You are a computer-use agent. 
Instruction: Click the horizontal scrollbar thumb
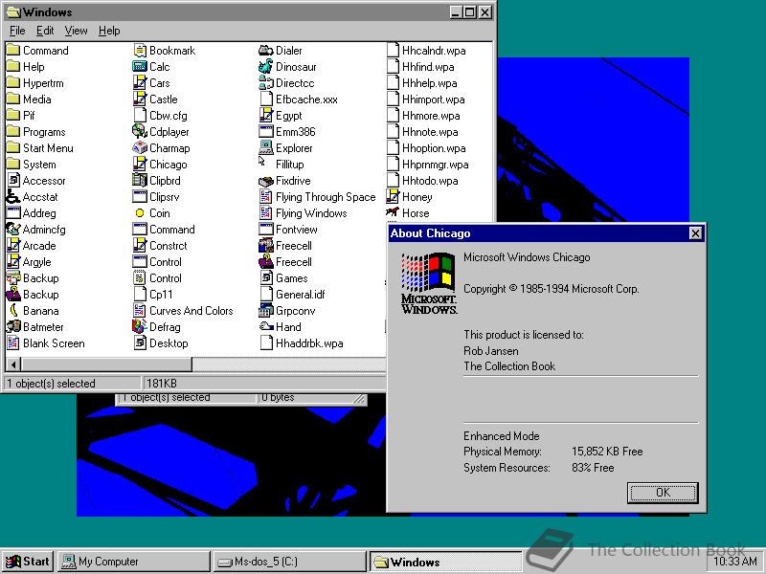click(x=106, y=364)
